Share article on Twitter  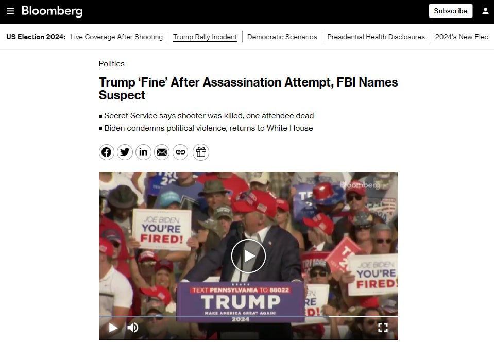(125, 152)
